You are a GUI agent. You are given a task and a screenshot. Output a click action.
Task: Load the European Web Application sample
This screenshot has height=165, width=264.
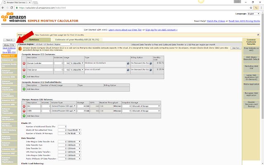[x=251, y=95]
